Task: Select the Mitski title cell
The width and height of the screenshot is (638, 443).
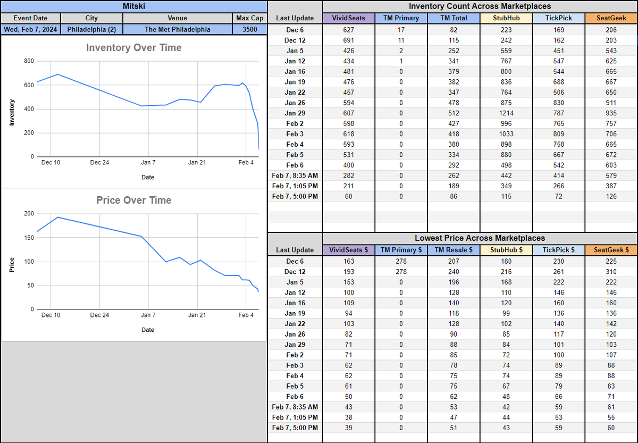Action: coord(133,6)
